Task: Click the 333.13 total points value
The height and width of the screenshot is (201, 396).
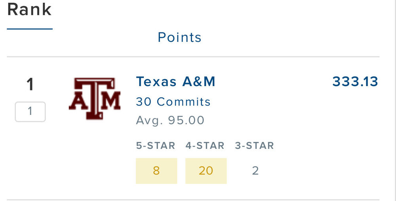Action: (355, 82)
